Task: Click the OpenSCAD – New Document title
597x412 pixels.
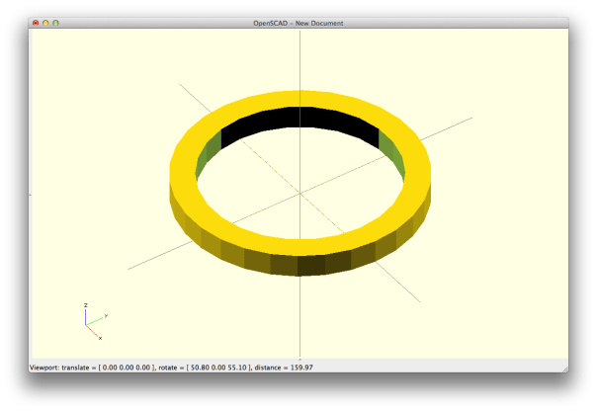Action: 298,21
